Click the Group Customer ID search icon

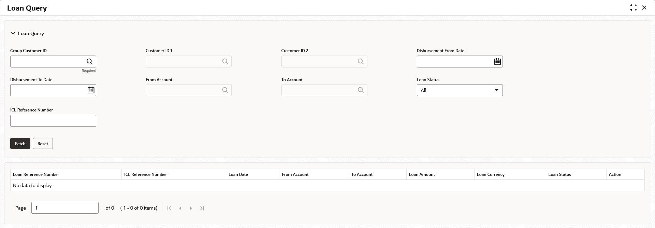(90, 62)
